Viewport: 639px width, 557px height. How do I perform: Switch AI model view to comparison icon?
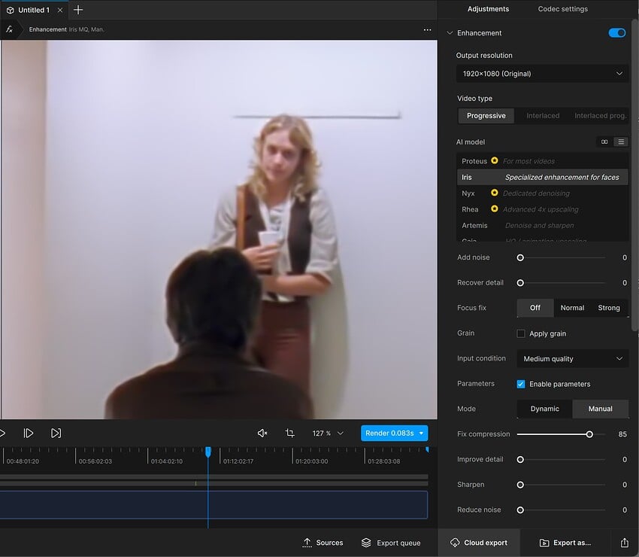pos(604,142)
